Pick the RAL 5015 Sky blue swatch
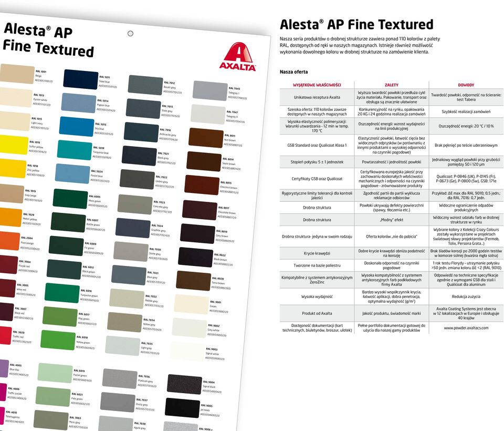This screenshot has width=504, height=431. 77,127
